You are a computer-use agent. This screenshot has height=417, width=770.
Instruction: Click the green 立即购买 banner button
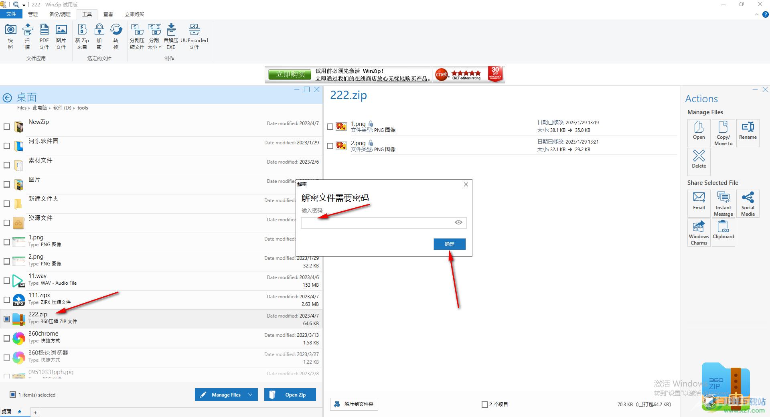290,75
